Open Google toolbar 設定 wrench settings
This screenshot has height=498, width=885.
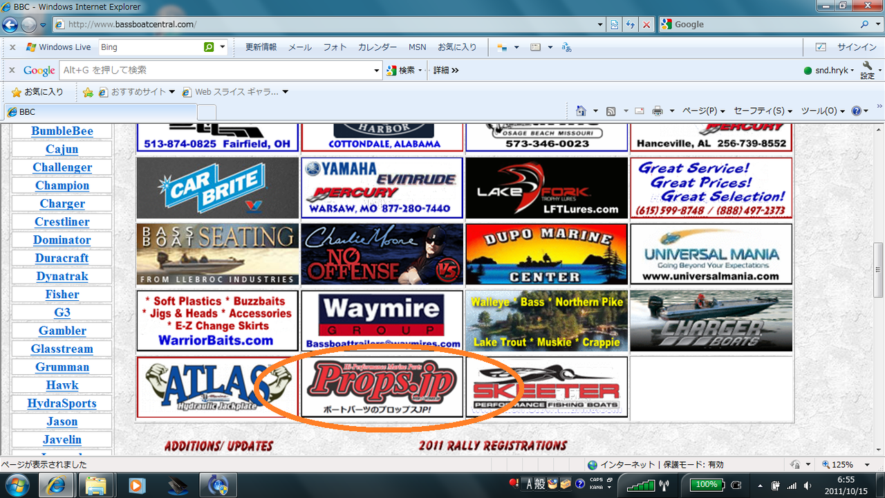pyautogui.click(x=868, y=70)
